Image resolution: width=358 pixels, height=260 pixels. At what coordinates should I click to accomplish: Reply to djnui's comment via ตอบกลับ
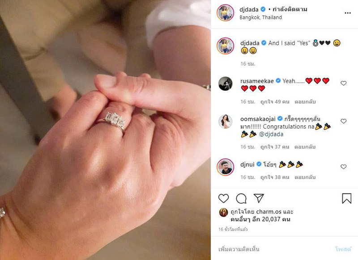tap(305, 177)
